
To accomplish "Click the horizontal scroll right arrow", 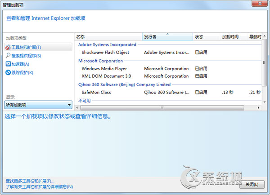I will pyautogui.click(x=258, y=108).
